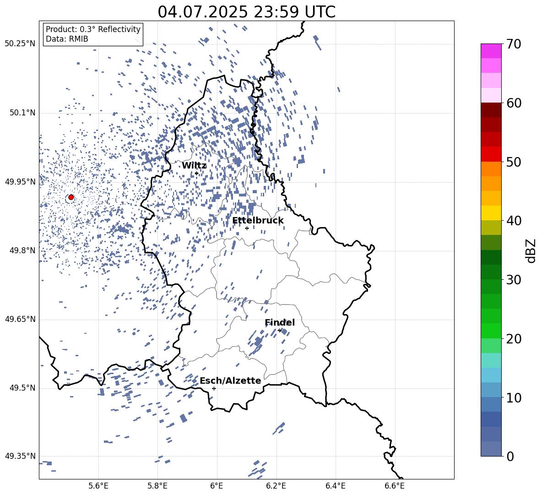Click the 50.25°N latitude label

coord(20,44)
